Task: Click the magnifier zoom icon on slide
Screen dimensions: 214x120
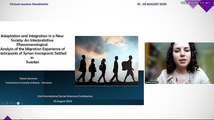Action: pos(11,103)
